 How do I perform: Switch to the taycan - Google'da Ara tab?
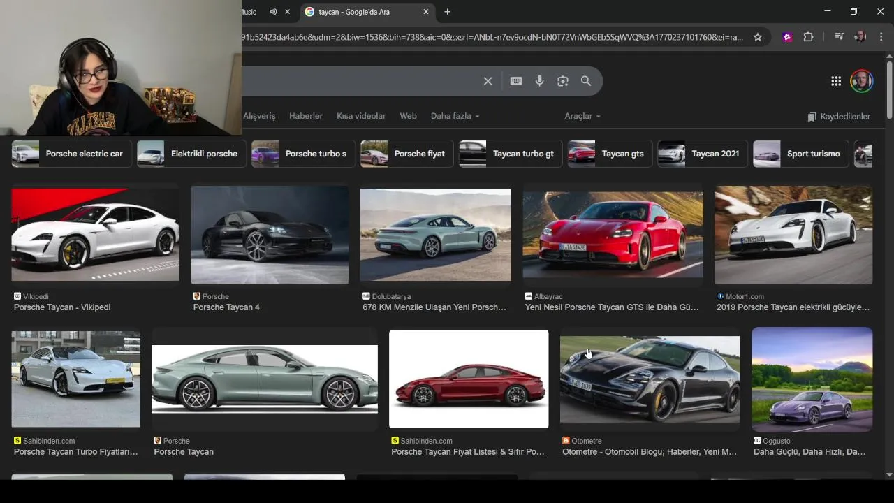point(367,12)
